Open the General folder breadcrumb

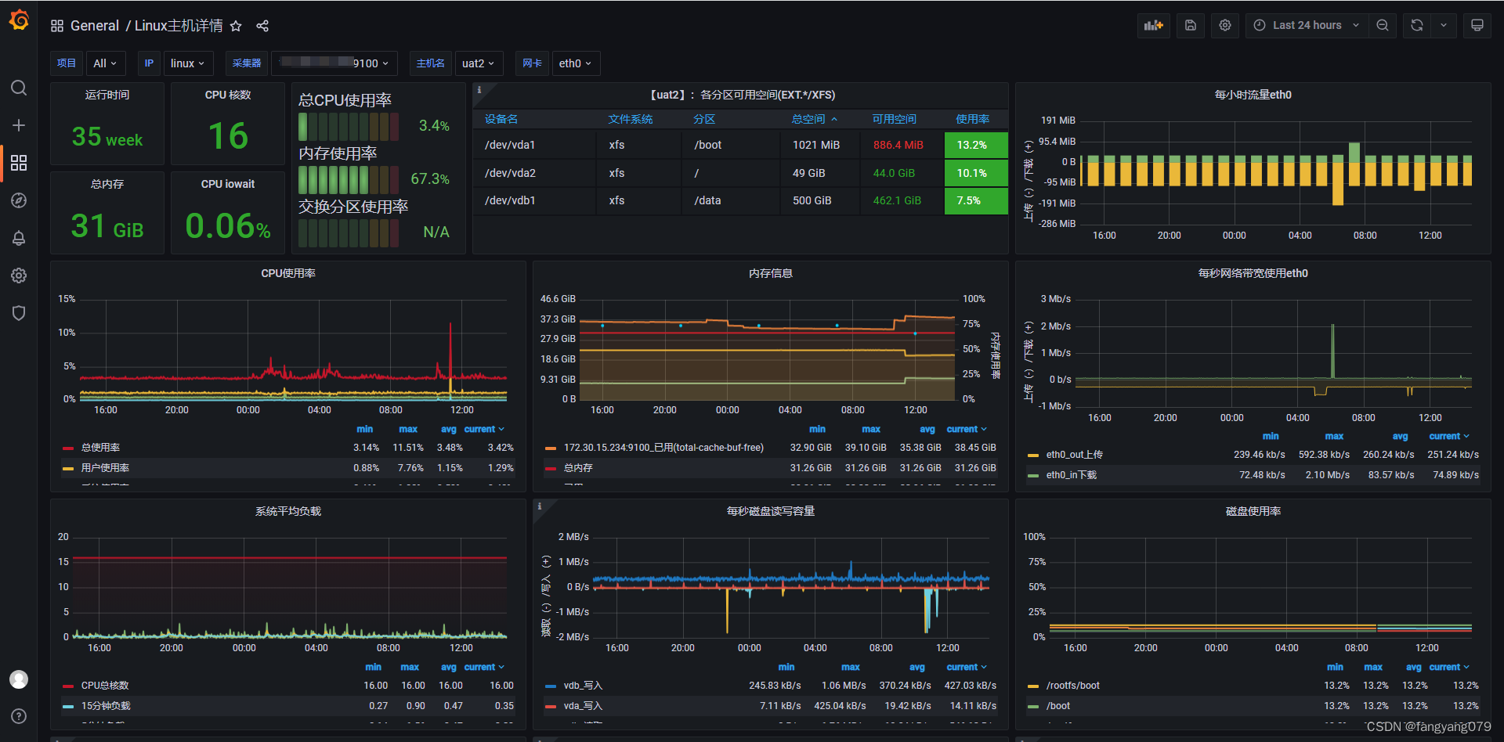pyautogui.click(x=95, y=26)
